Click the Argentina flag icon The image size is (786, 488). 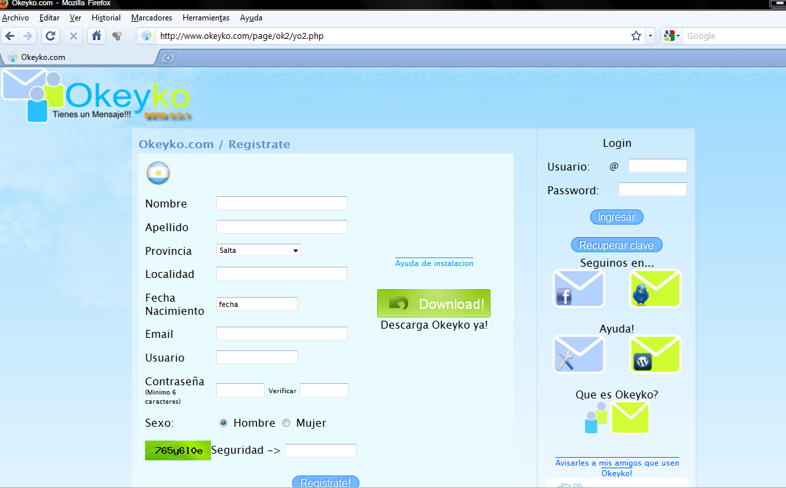click(158, 173)
